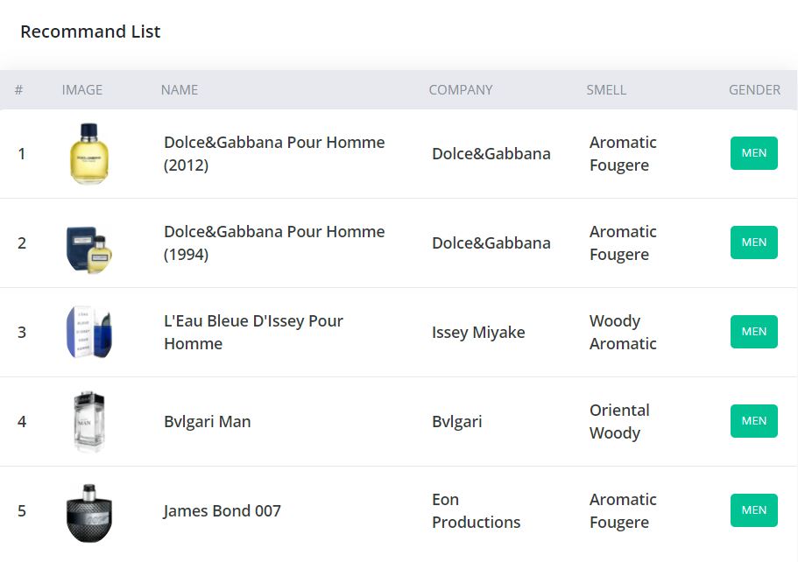Click the SMELL column header
Viewport: 798px width, 562px height.
606,89
